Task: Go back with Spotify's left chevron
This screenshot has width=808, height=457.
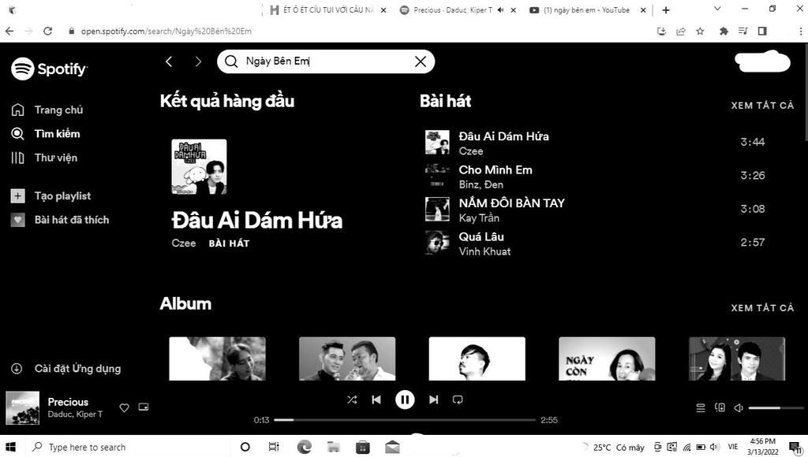Action: coord(169,61)
